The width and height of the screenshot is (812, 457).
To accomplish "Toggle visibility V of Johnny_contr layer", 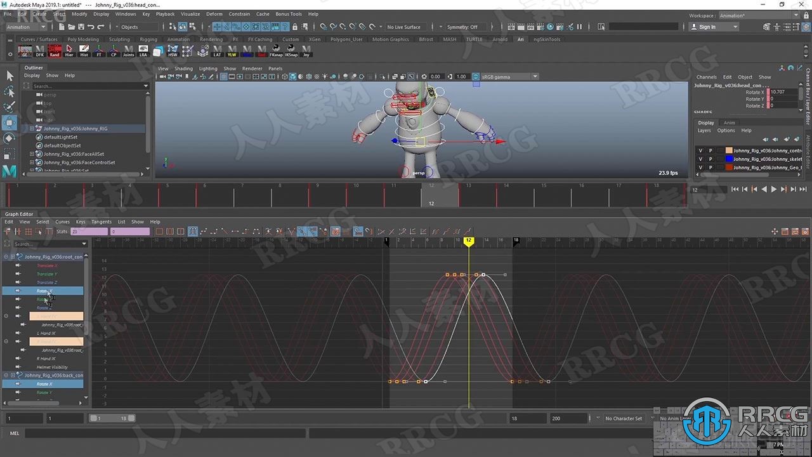I will click(x=700, y=150).
